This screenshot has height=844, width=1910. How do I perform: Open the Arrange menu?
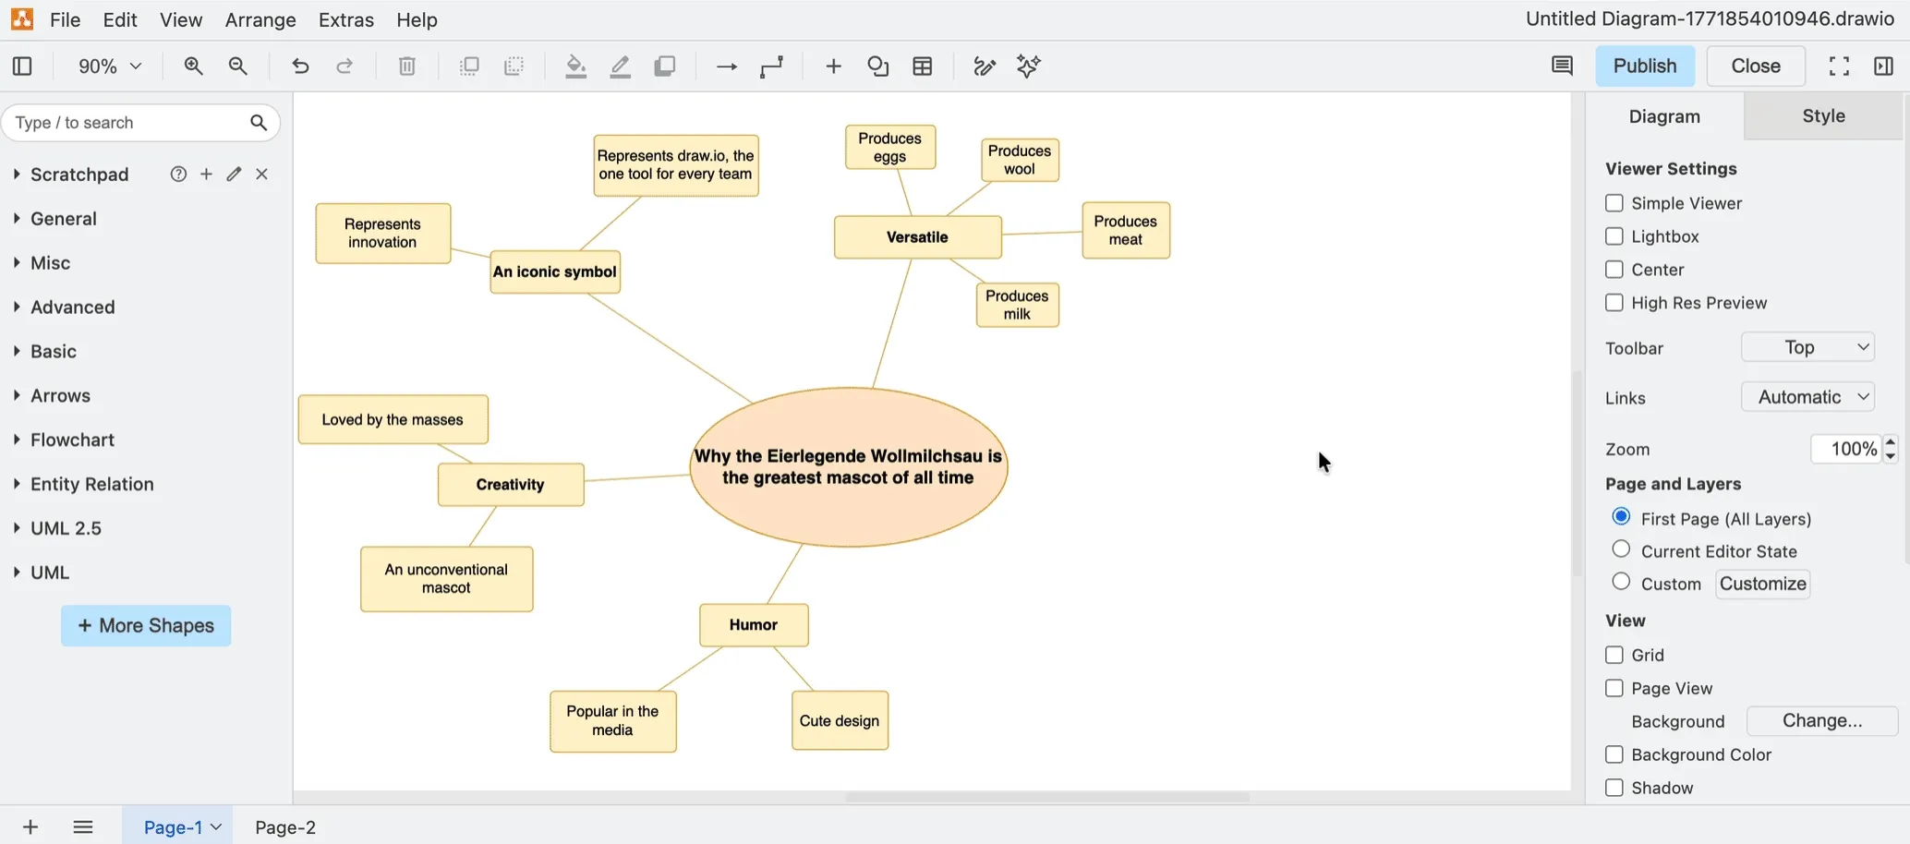[260, 19]
